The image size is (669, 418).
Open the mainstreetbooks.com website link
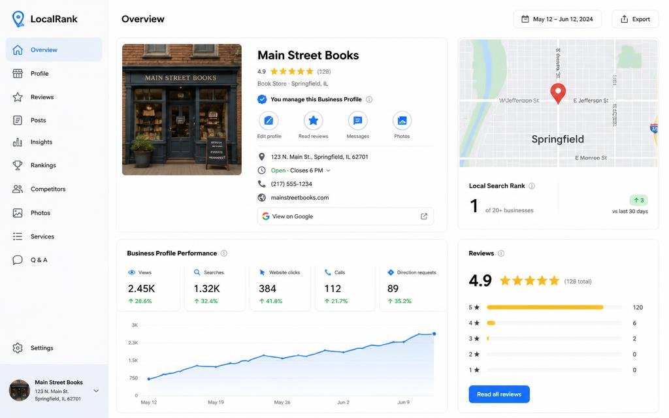(299, 197)
